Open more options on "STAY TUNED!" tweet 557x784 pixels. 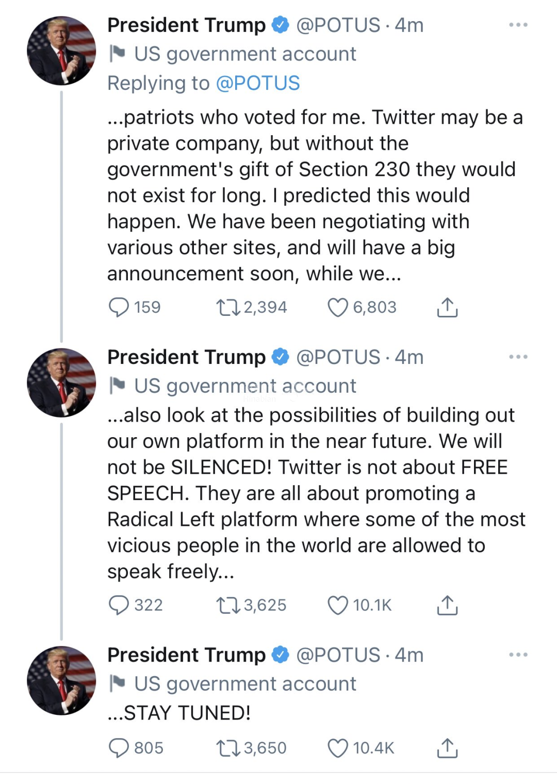[x=518, y=654]
